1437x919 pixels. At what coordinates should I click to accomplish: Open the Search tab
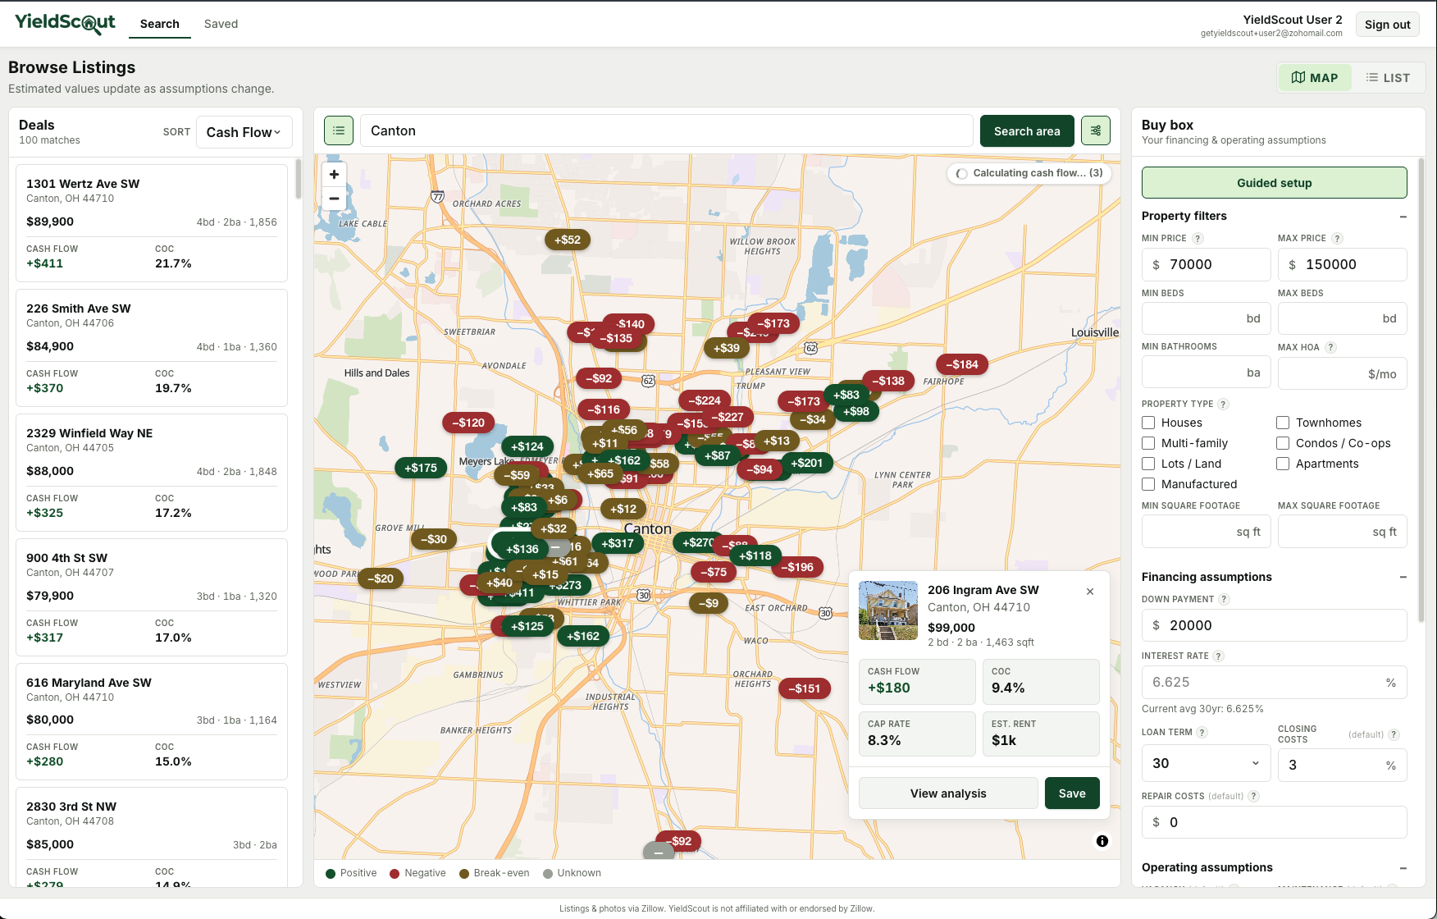[160, 24]
